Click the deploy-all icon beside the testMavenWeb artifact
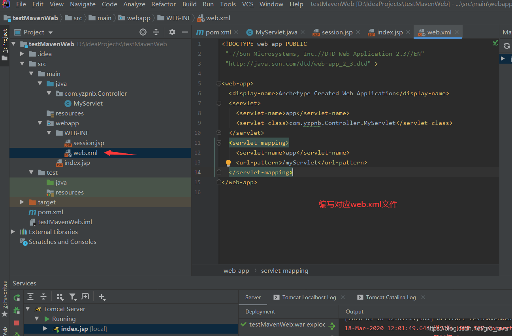 pos(332,326)
